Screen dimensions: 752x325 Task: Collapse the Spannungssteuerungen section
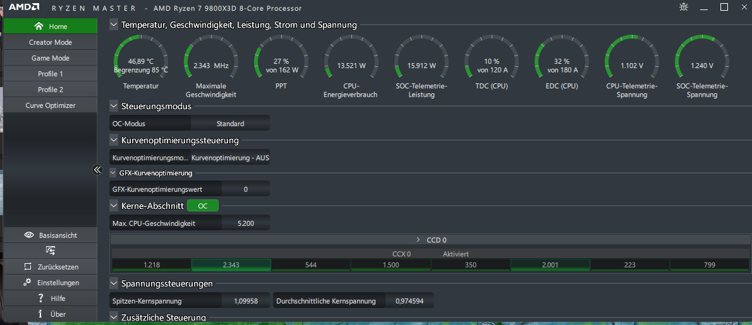coord(114,283)
